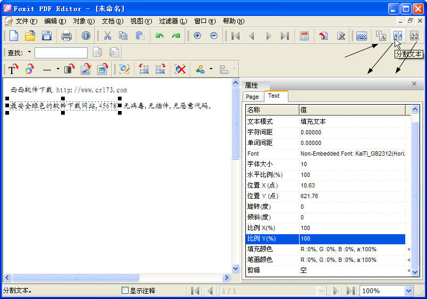Open the line style dropdown arrow
This screenshot has height=299, width=427.
pos(58,69)
